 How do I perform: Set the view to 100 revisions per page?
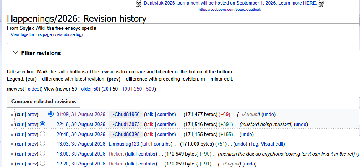point(126,89)
